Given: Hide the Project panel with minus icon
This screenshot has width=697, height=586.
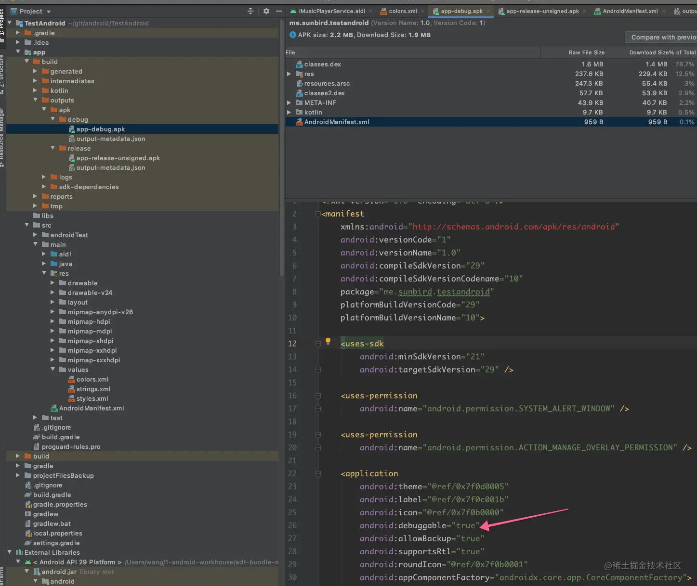Looking at the screenshot, I should click(279, 11).
